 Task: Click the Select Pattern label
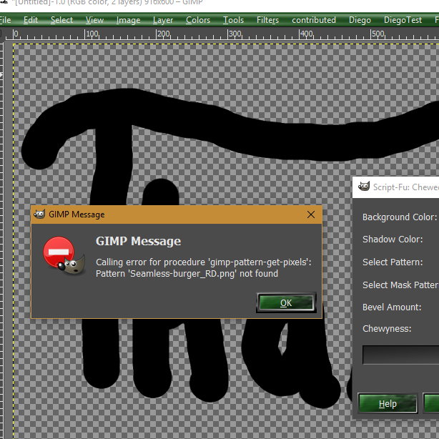coord(393,262)
